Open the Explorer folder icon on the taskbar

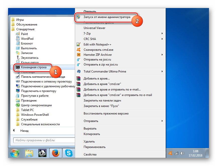point(29,153)
